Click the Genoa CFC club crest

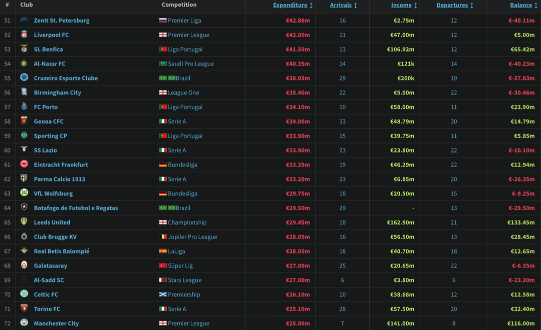(24, 120)
